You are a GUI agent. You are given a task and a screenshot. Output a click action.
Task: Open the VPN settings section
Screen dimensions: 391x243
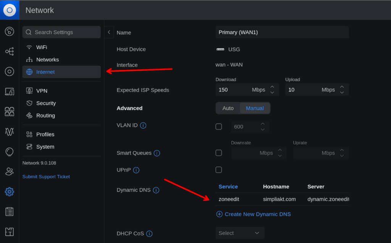click(x=42, y=91)
